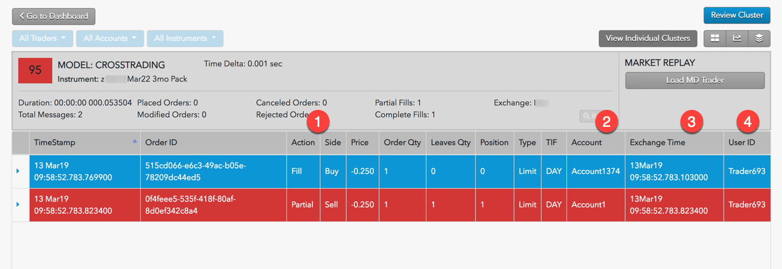Switch to the layers view icon
Screen dimensions: 782x269
click(x=759, y=39)
